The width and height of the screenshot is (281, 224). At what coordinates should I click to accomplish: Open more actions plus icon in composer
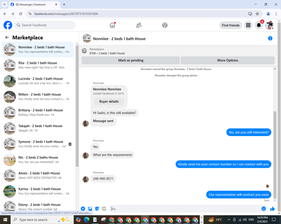[83, 209]
